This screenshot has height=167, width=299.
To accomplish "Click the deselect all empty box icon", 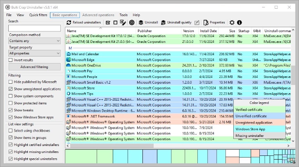I will coord(115,22).
